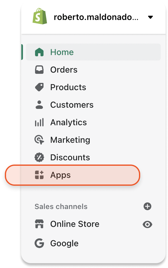Click the Customers person icon
Viewport: 168px width, 268px height.
point(39,105)
